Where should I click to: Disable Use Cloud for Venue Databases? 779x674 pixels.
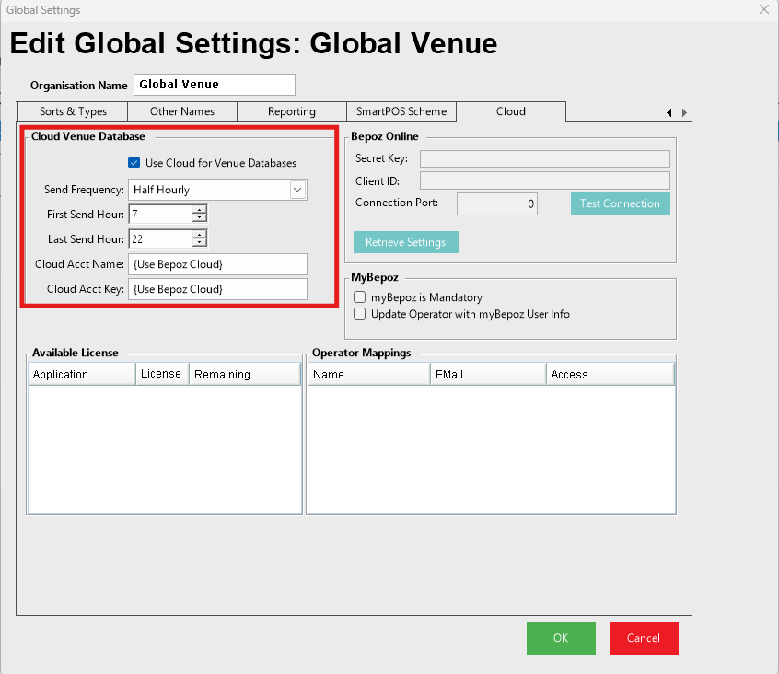point(134,163)
